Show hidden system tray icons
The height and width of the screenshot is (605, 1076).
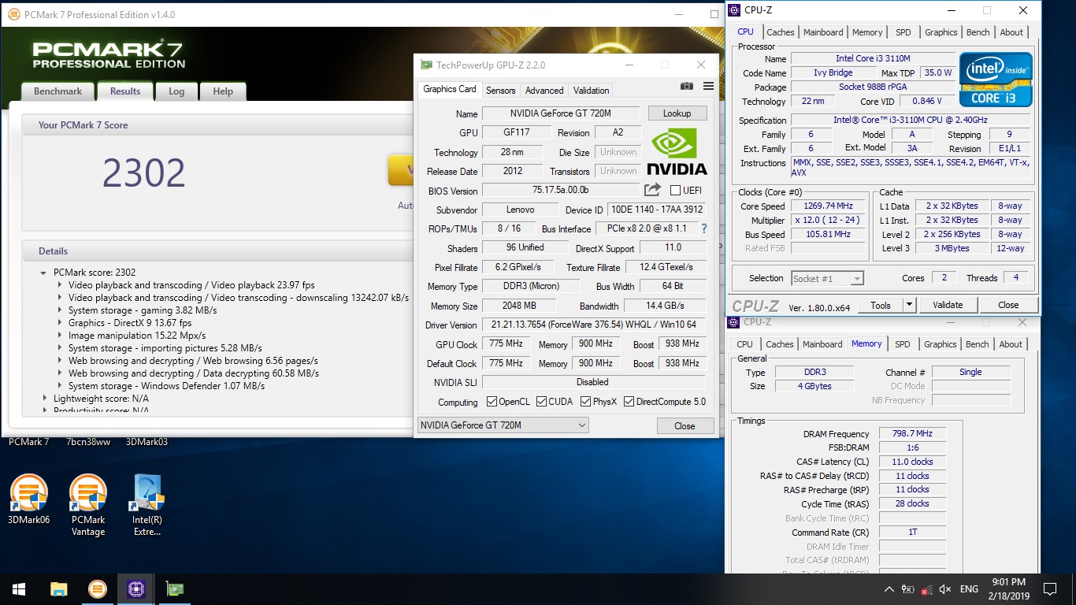pyautogui.click(x=889, y=588)
